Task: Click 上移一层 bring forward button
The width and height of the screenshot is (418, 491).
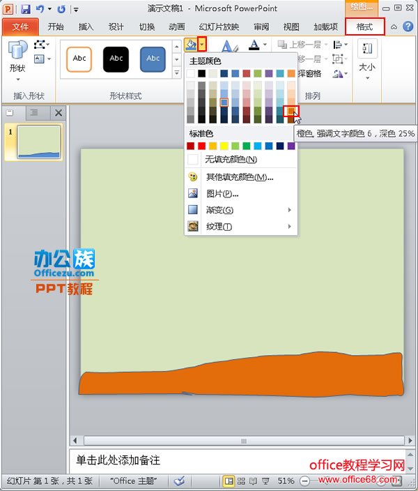Action: 300,45
